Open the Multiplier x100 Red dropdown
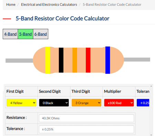155x136 pixels. [119, 103]
